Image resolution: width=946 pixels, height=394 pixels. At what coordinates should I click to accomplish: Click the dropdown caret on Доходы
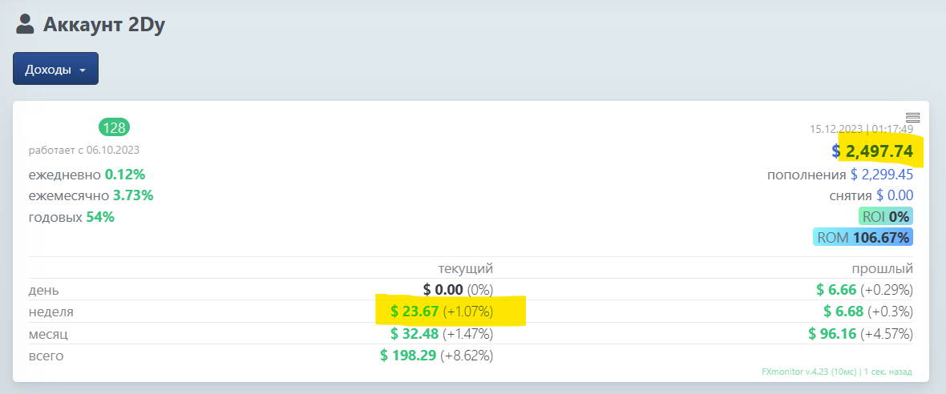point(83,70)
